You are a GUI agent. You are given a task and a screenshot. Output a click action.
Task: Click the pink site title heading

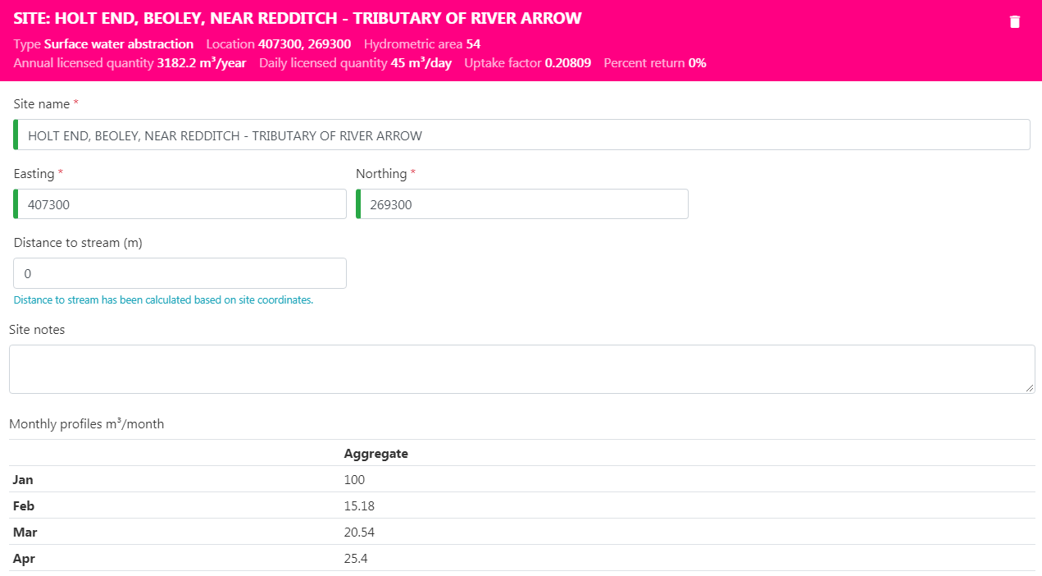click(x=298, y=18)
